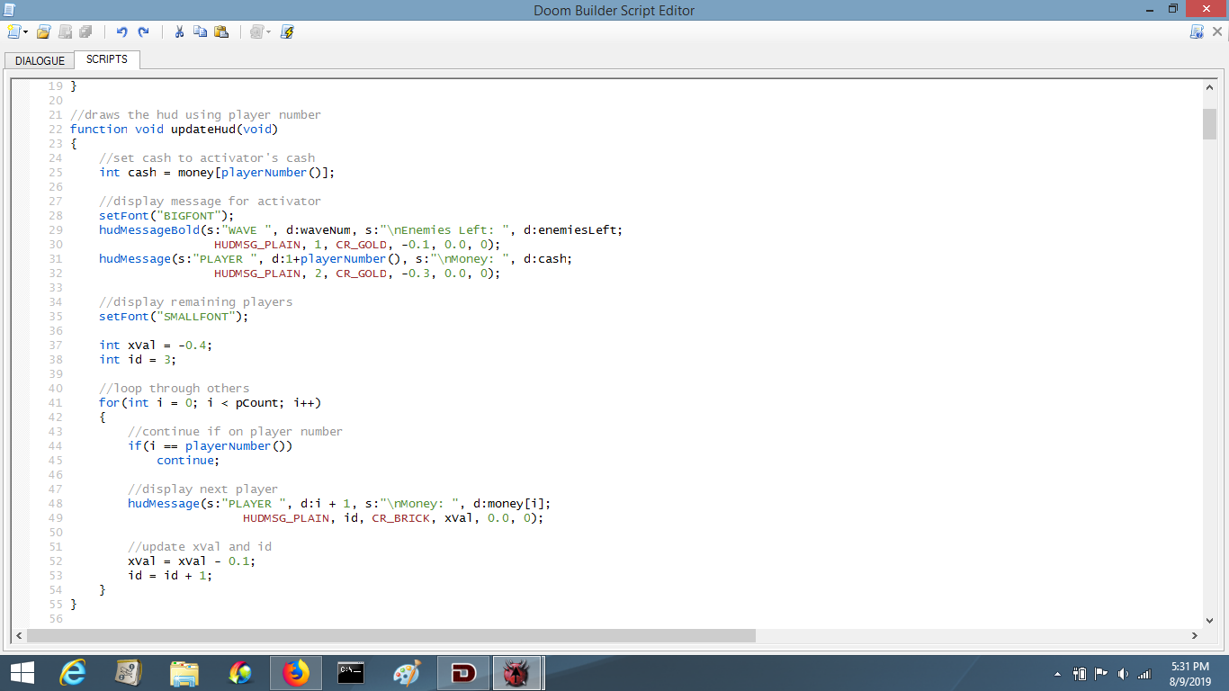Click the comment '//display remaining players'
Viewport: 1229px width, 691px height.
point(195,301)
